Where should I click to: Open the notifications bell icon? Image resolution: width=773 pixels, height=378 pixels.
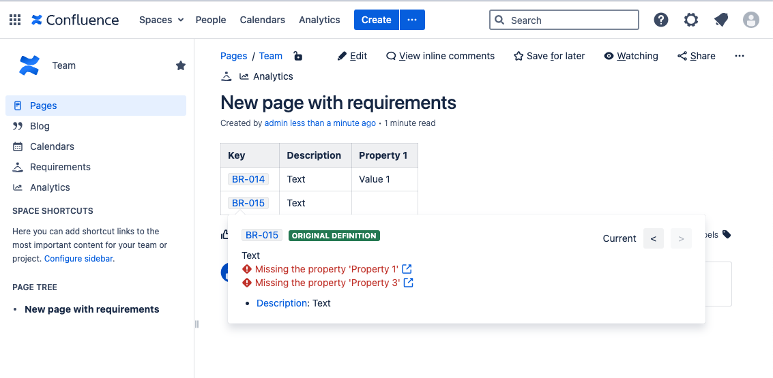click(x=720, y=20)
